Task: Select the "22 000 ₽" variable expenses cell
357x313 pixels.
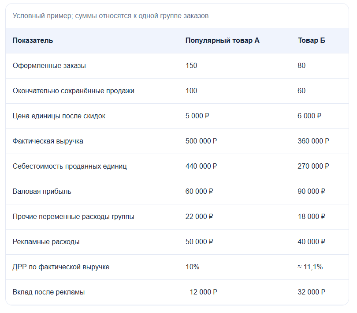Action: [199, 216]
